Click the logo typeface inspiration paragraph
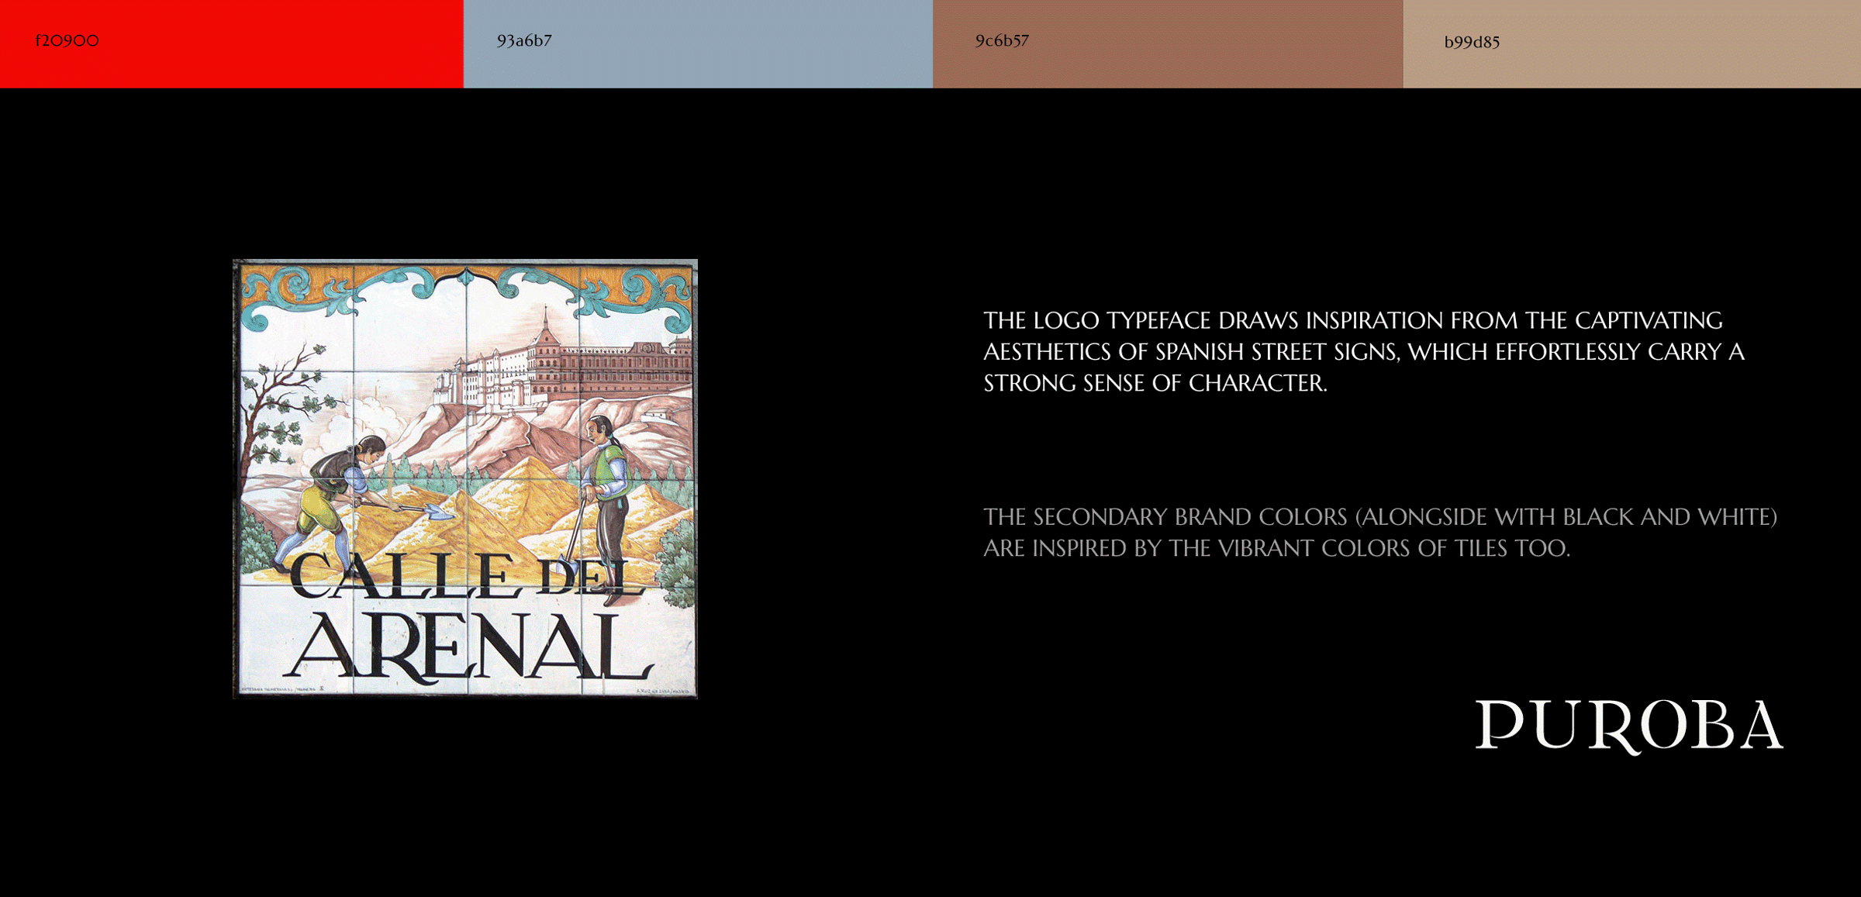 (x=1363, y=351)
